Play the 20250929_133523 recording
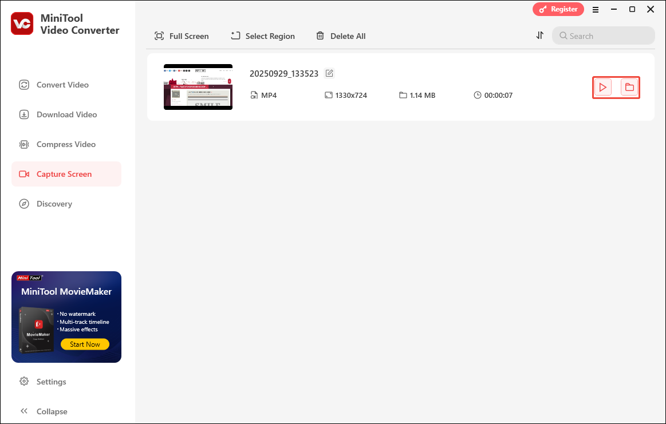 tap(602, 88)
